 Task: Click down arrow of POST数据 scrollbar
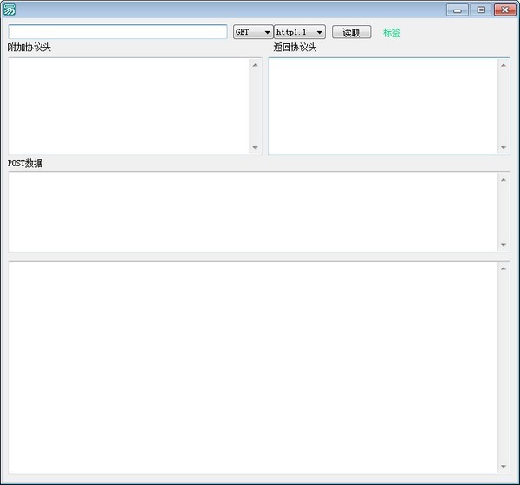[504, 245]
